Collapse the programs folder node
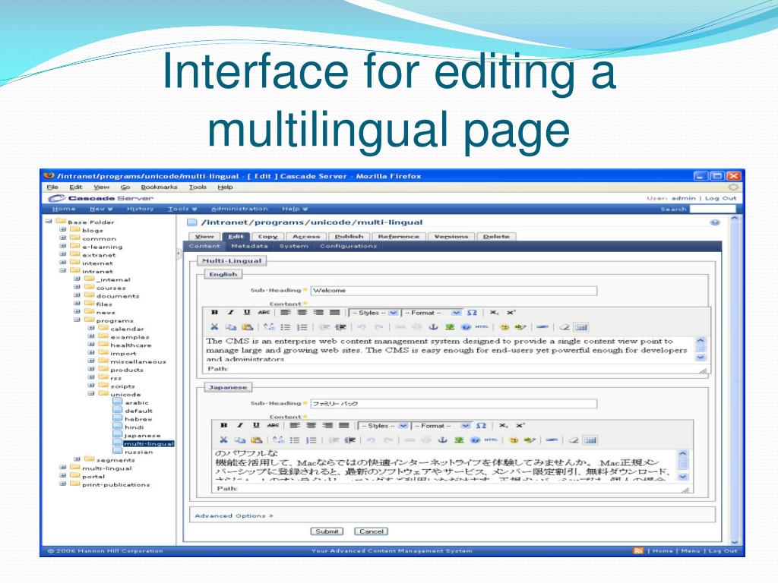778x583 pixels. point(77,320)
